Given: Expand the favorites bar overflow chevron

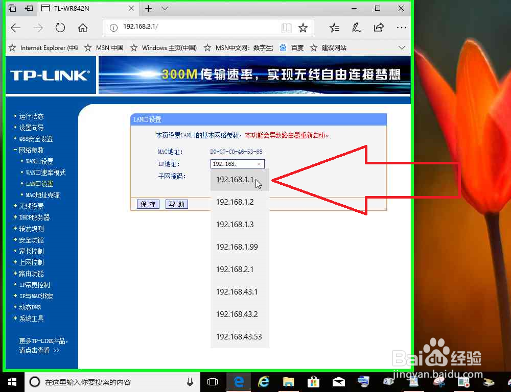Looking at the screenshot, I should tap(402, 48).
